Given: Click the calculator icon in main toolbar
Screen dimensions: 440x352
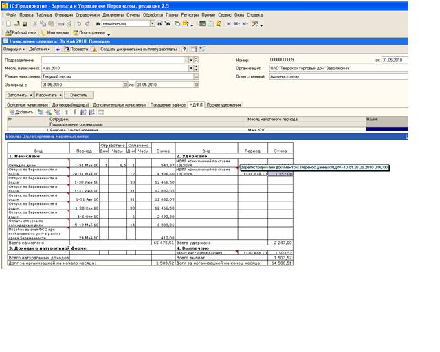Looking at the screenshot, I should click(201, 23).
